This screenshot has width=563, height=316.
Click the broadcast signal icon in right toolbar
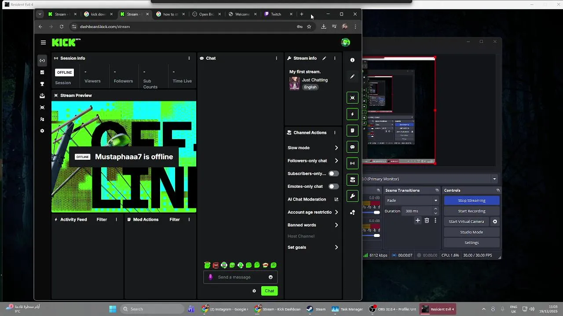(x=352, y=163)
